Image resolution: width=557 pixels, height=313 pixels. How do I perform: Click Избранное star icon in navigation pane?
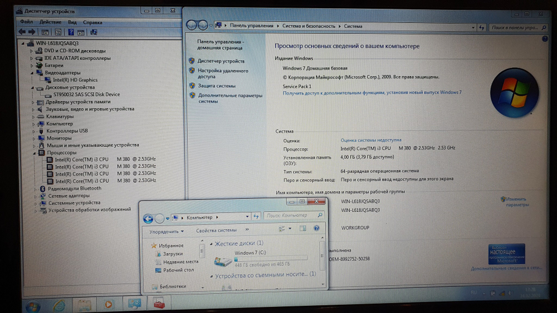(x=154, y=246)
